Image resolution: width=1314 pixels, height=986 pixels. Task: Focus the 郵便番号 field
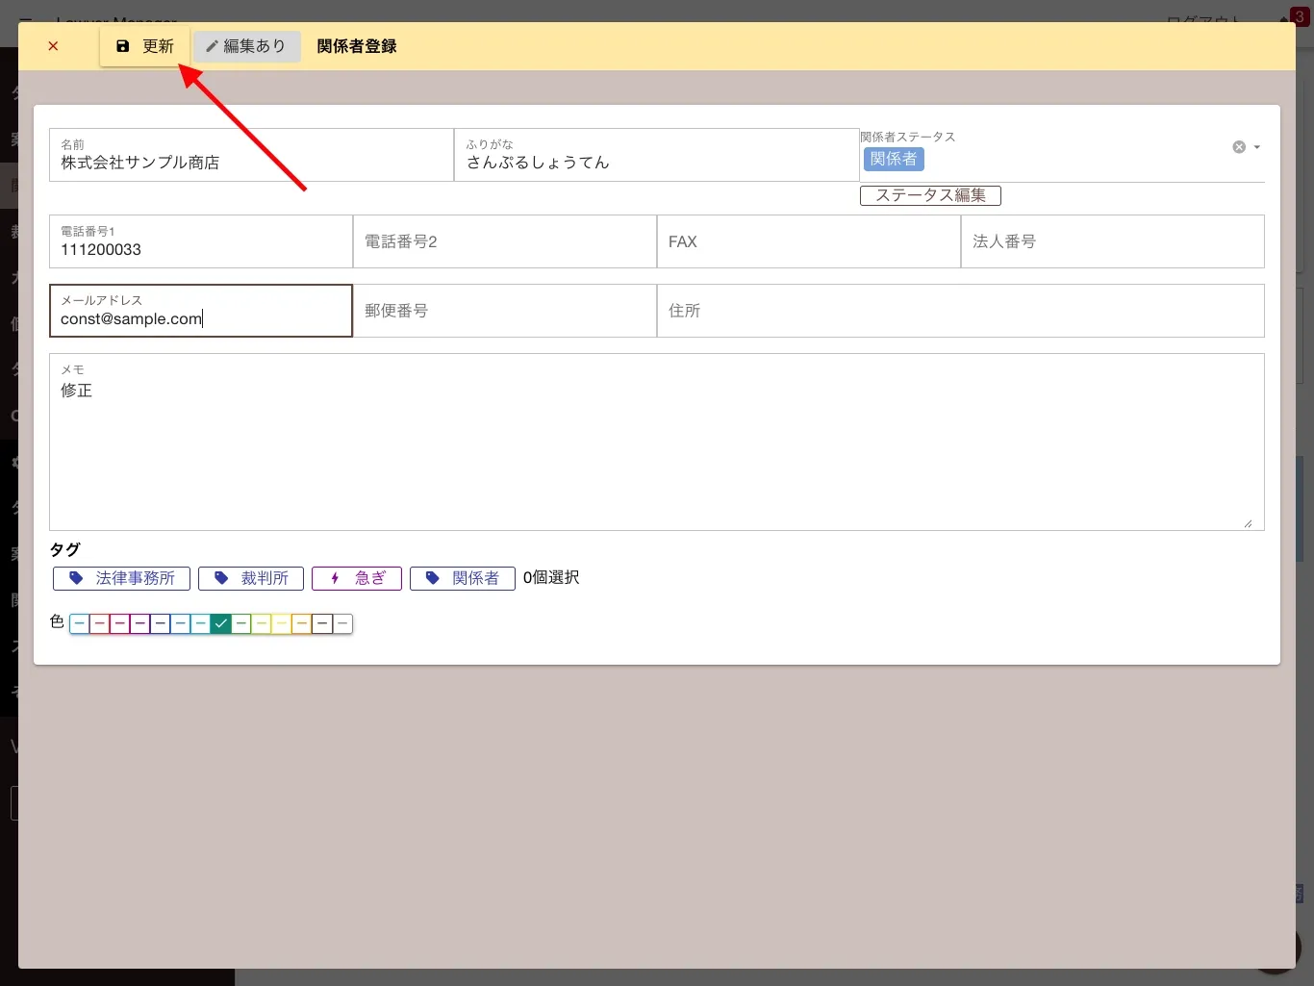505,311
